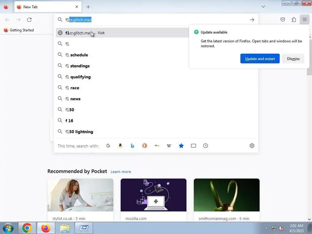Search in Bookmarks star icon
312x234 pixels.
(x=181, y=146)
